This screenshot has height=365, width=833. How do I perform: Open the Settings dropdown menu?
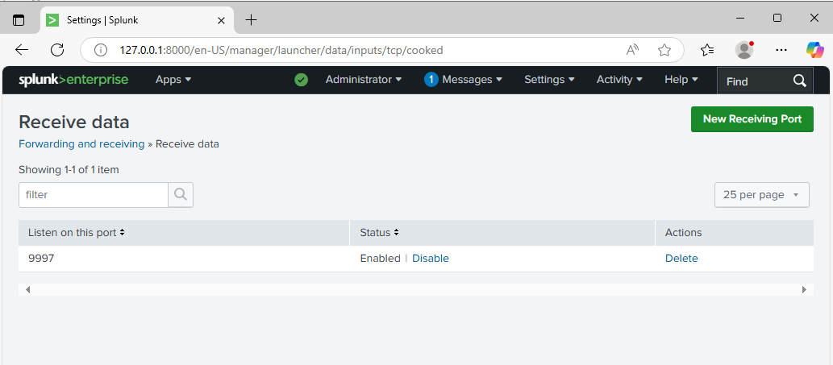coord(549,80)
